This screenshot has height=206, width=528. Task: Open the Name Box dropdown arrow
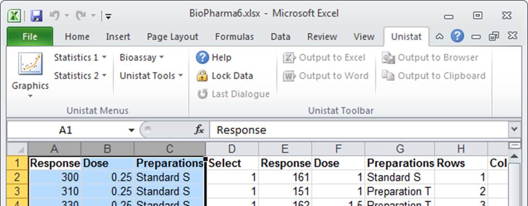click(x=131, y=130)
